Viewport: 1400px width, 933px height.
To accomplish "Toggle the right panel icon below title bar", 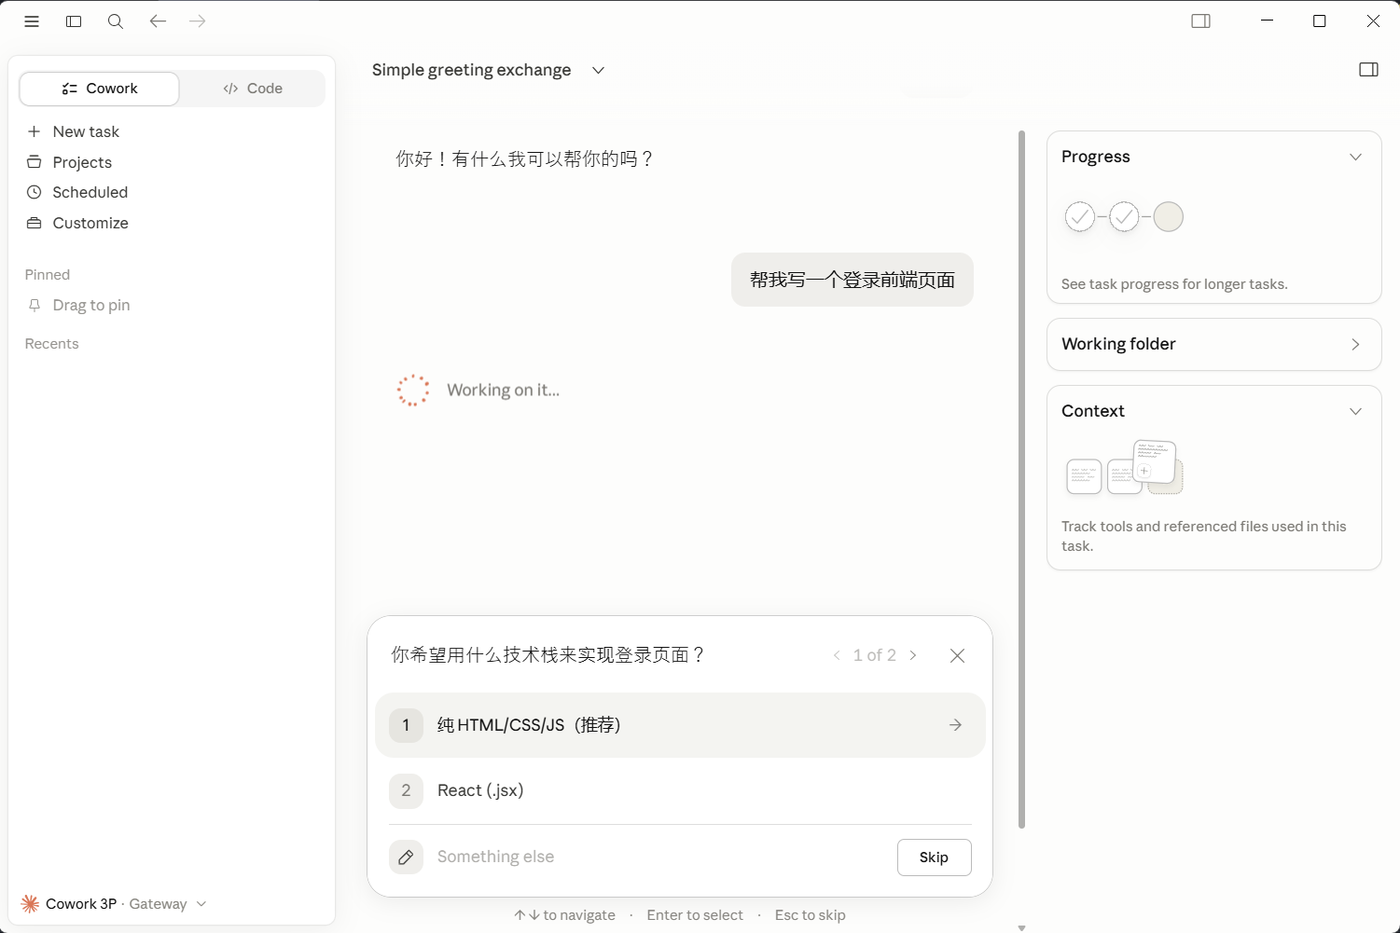I will (1368, 70).
